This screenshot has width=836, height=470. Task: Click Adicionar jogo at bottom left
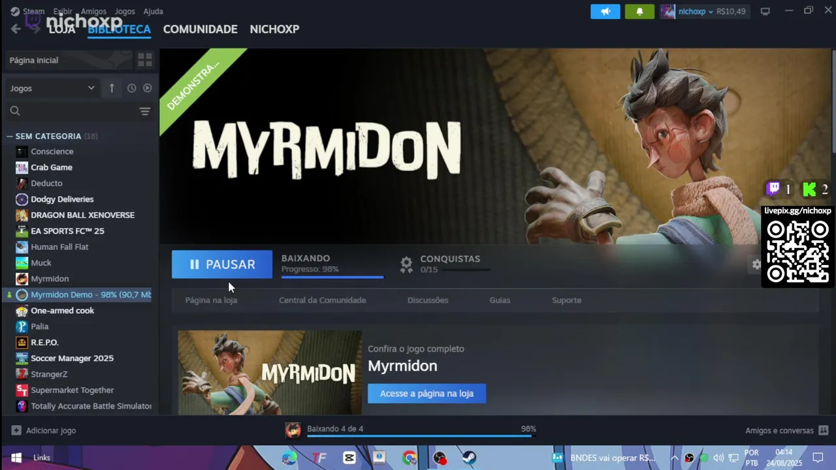tap(44, 431)
